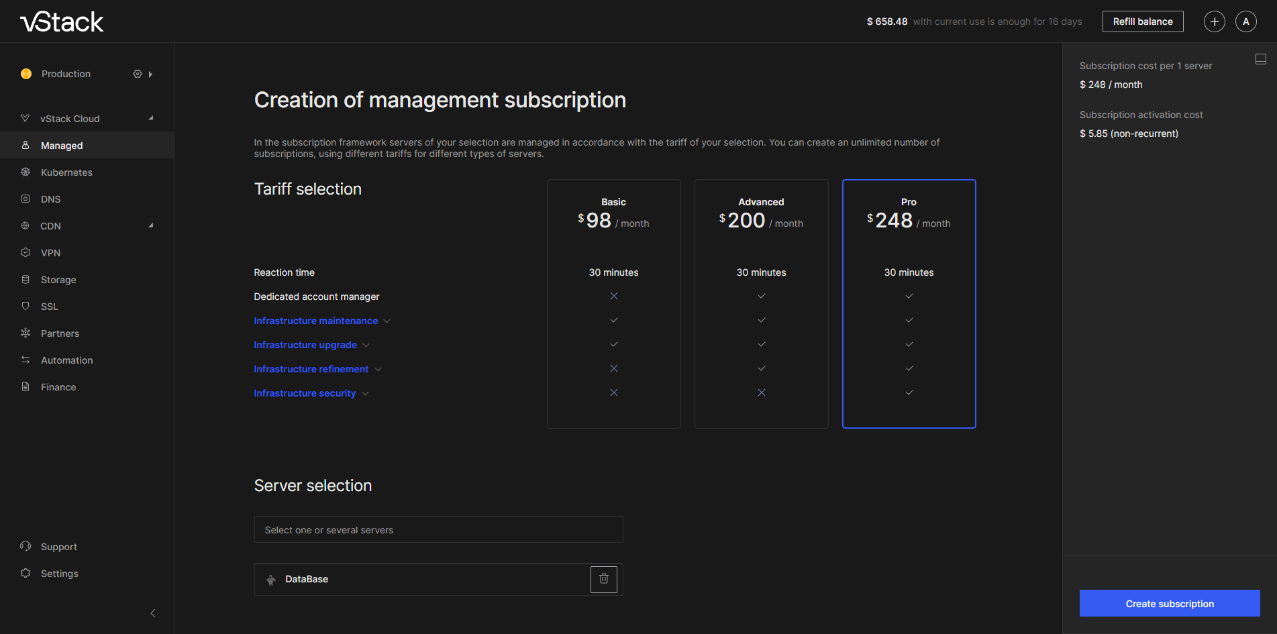1277x634 pixels.
Task: Open the Support menu item
Action: pos(87,546)
